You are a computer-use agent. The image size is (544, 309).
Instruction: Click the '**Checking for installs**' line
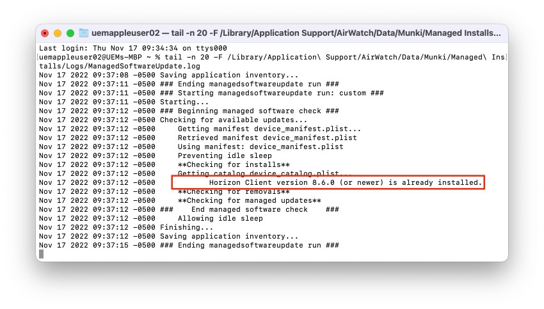pos(234,164)
